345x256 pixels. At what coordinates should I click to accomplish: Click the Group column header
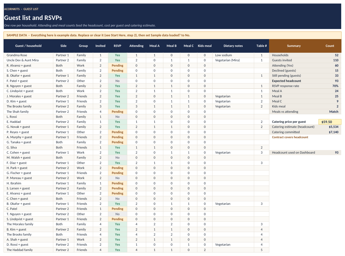(83, 46)
